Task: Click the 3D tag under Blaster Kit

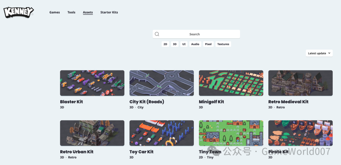Action: [x=62, y=107]
